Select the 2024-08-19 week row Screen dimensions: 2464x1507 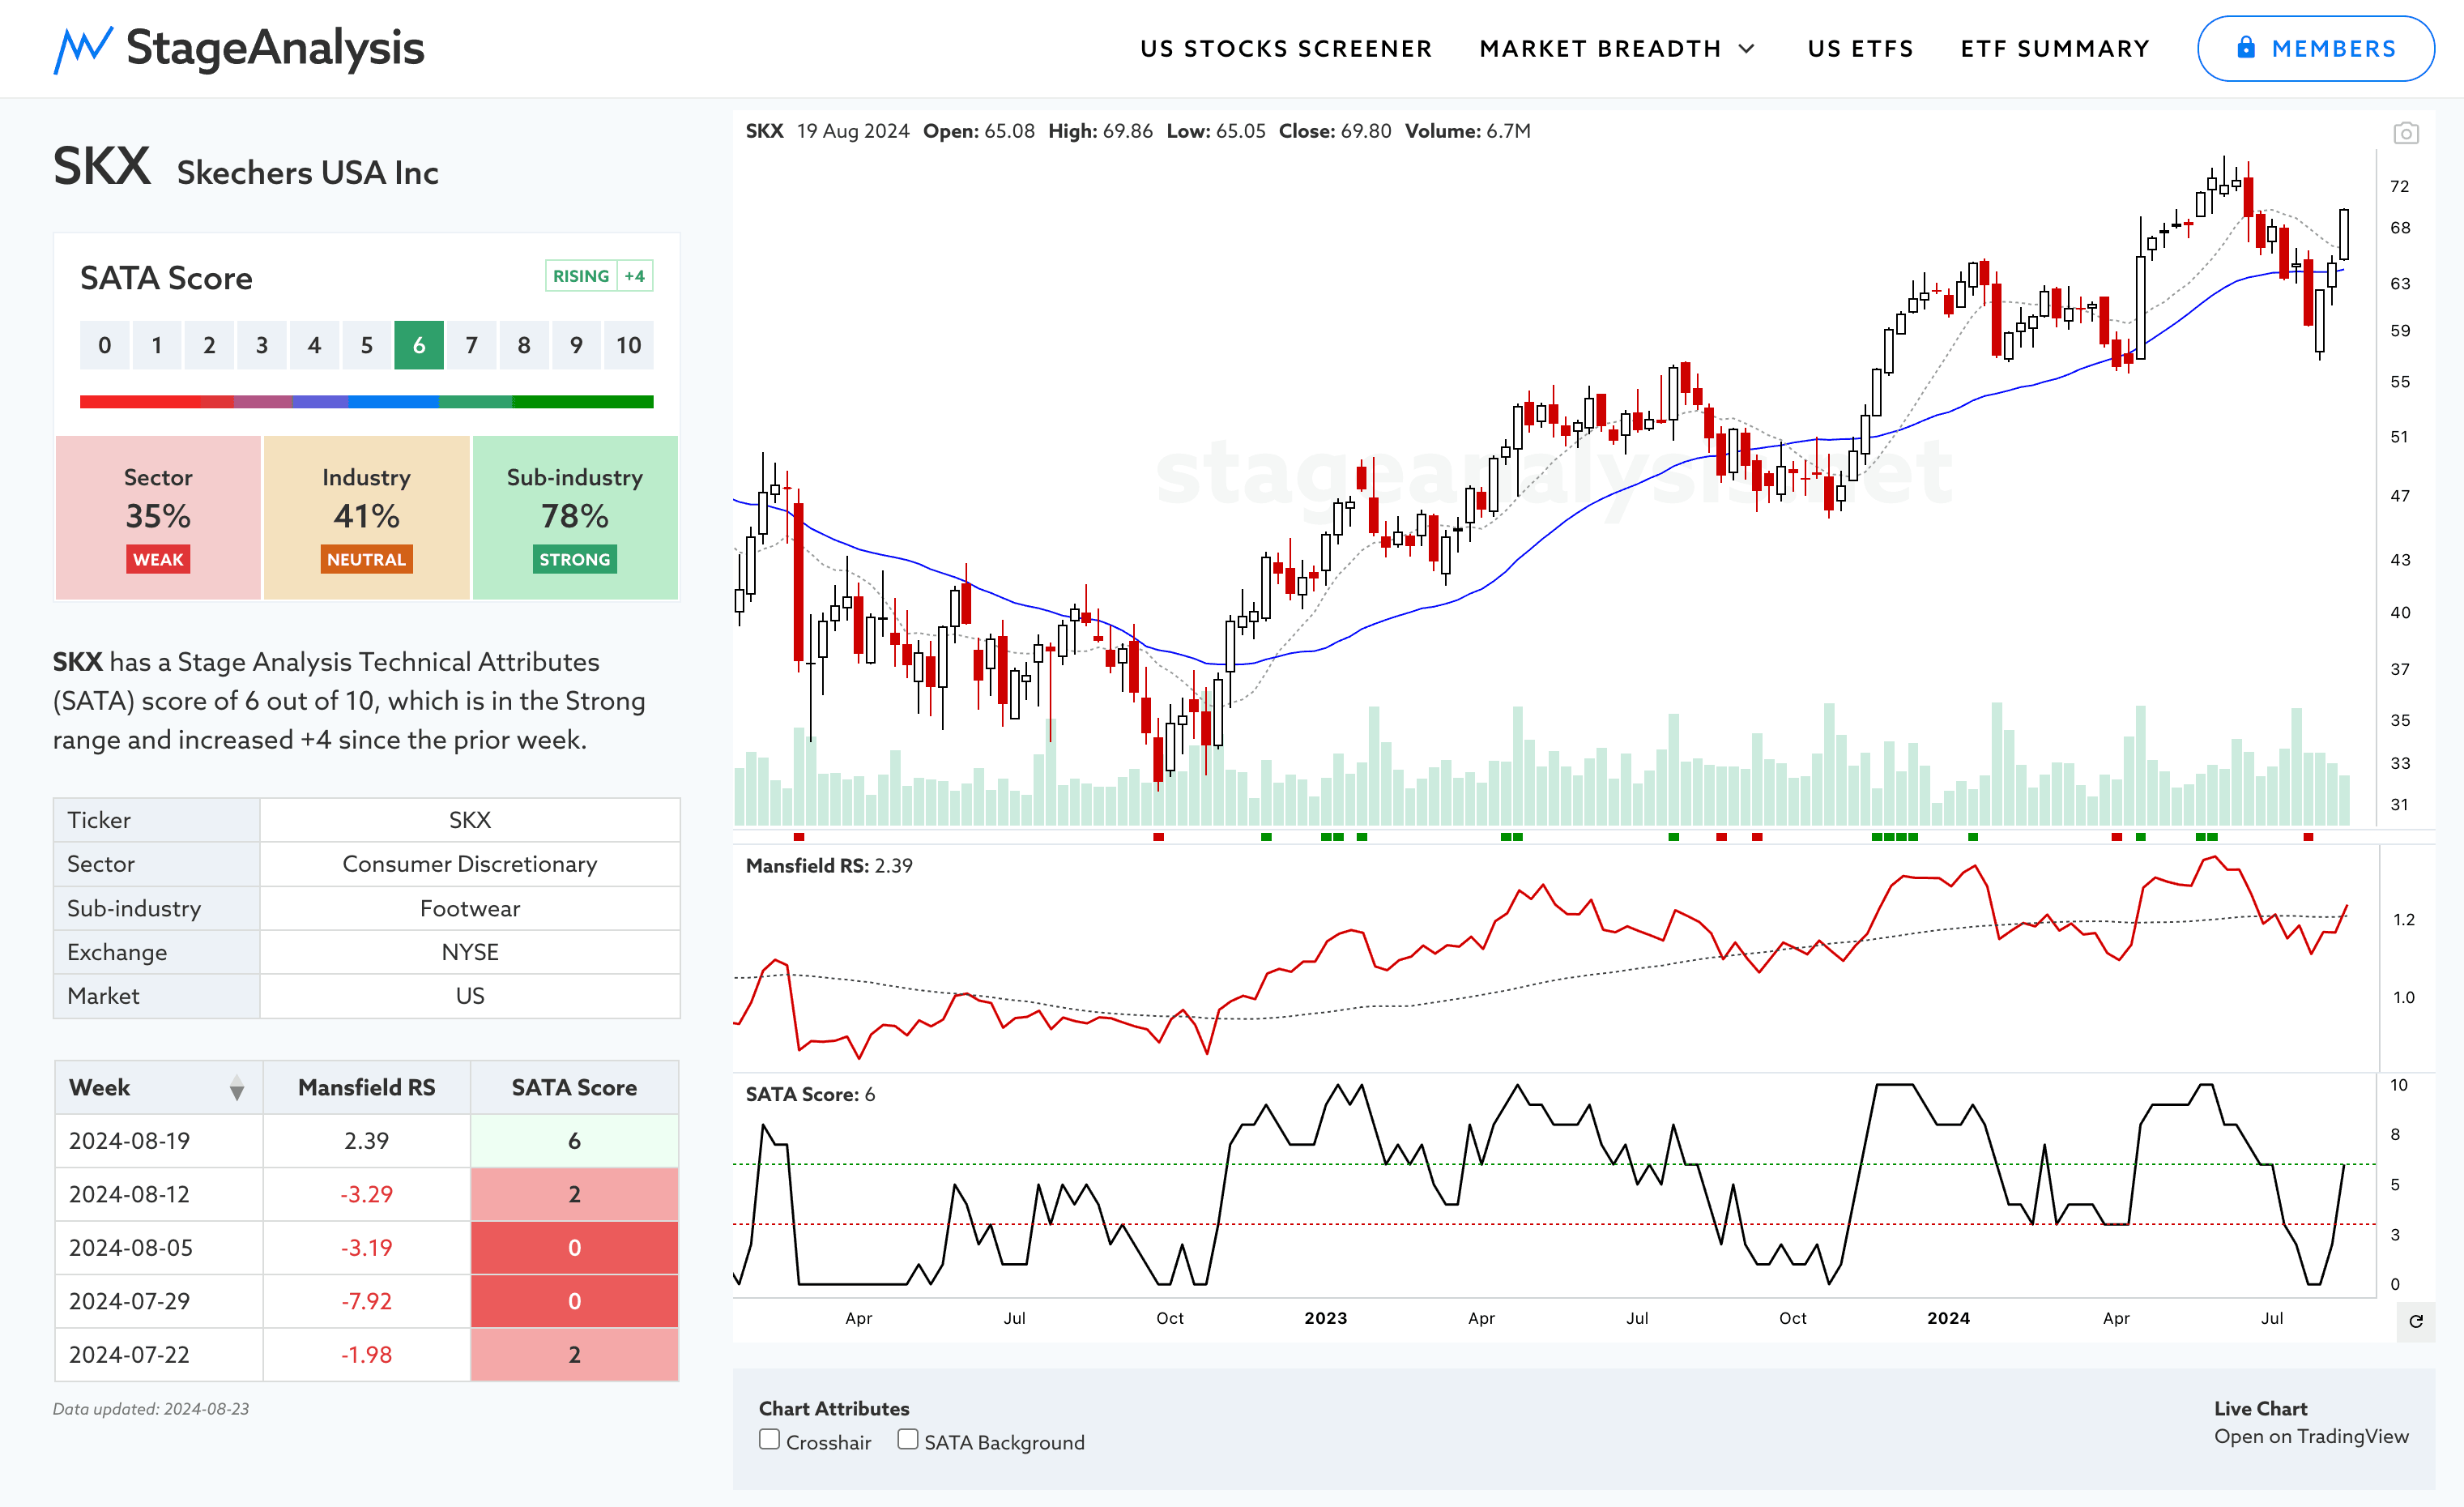pyautogui.click(x=367, y=1141)
